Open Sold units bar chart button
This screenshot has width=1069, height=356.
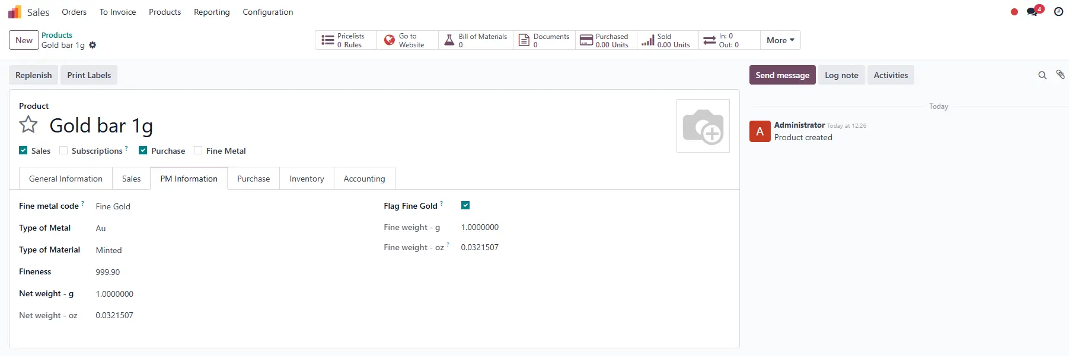[x=668, y=40]
